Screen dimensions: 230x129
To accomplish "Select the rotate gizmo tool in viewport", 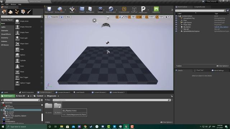I will click(120, 17).
